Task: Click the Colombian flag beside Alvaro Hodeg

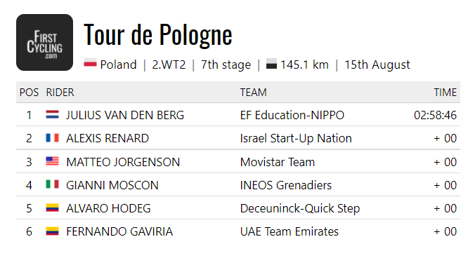Action: click(x=52, y=208)
